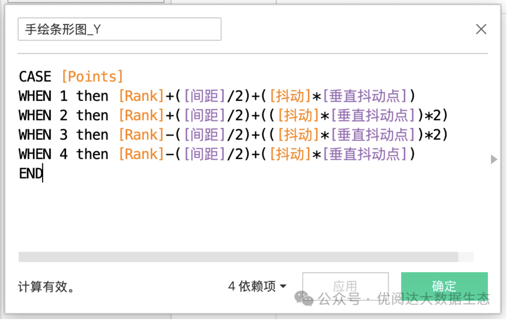Click [间距] in the WHEN 2 line

pos(205,116)
